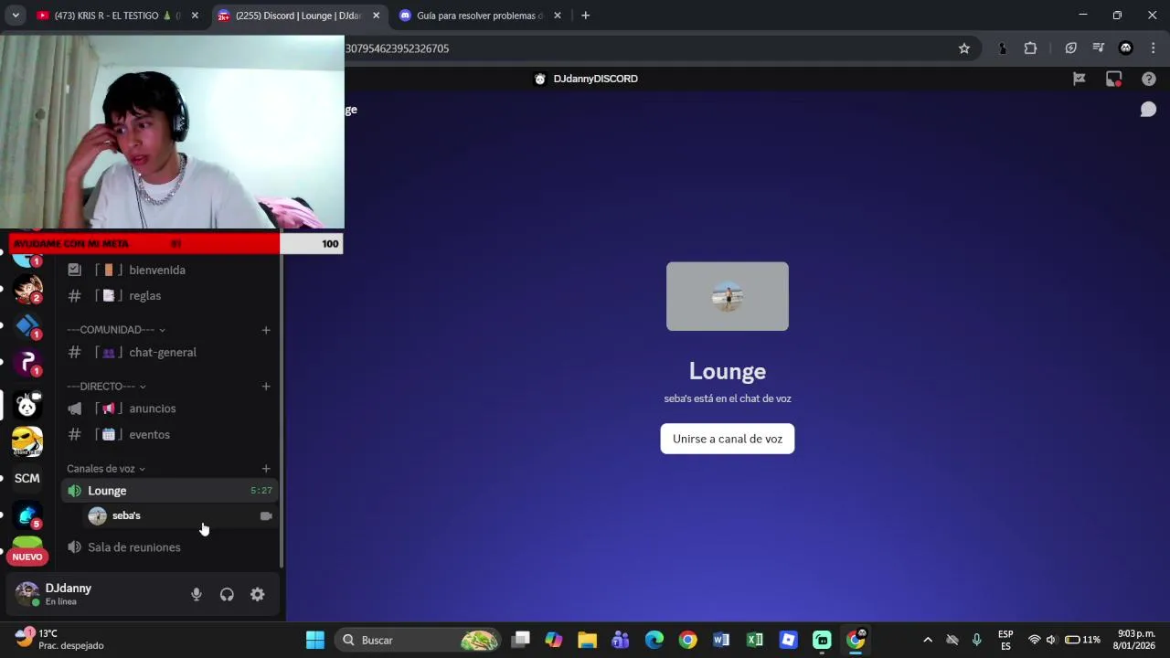The height and width of the screenshot is (658, 1170).
Task: Toggle headphone deafen in user panel
Action: coord(227,595)
